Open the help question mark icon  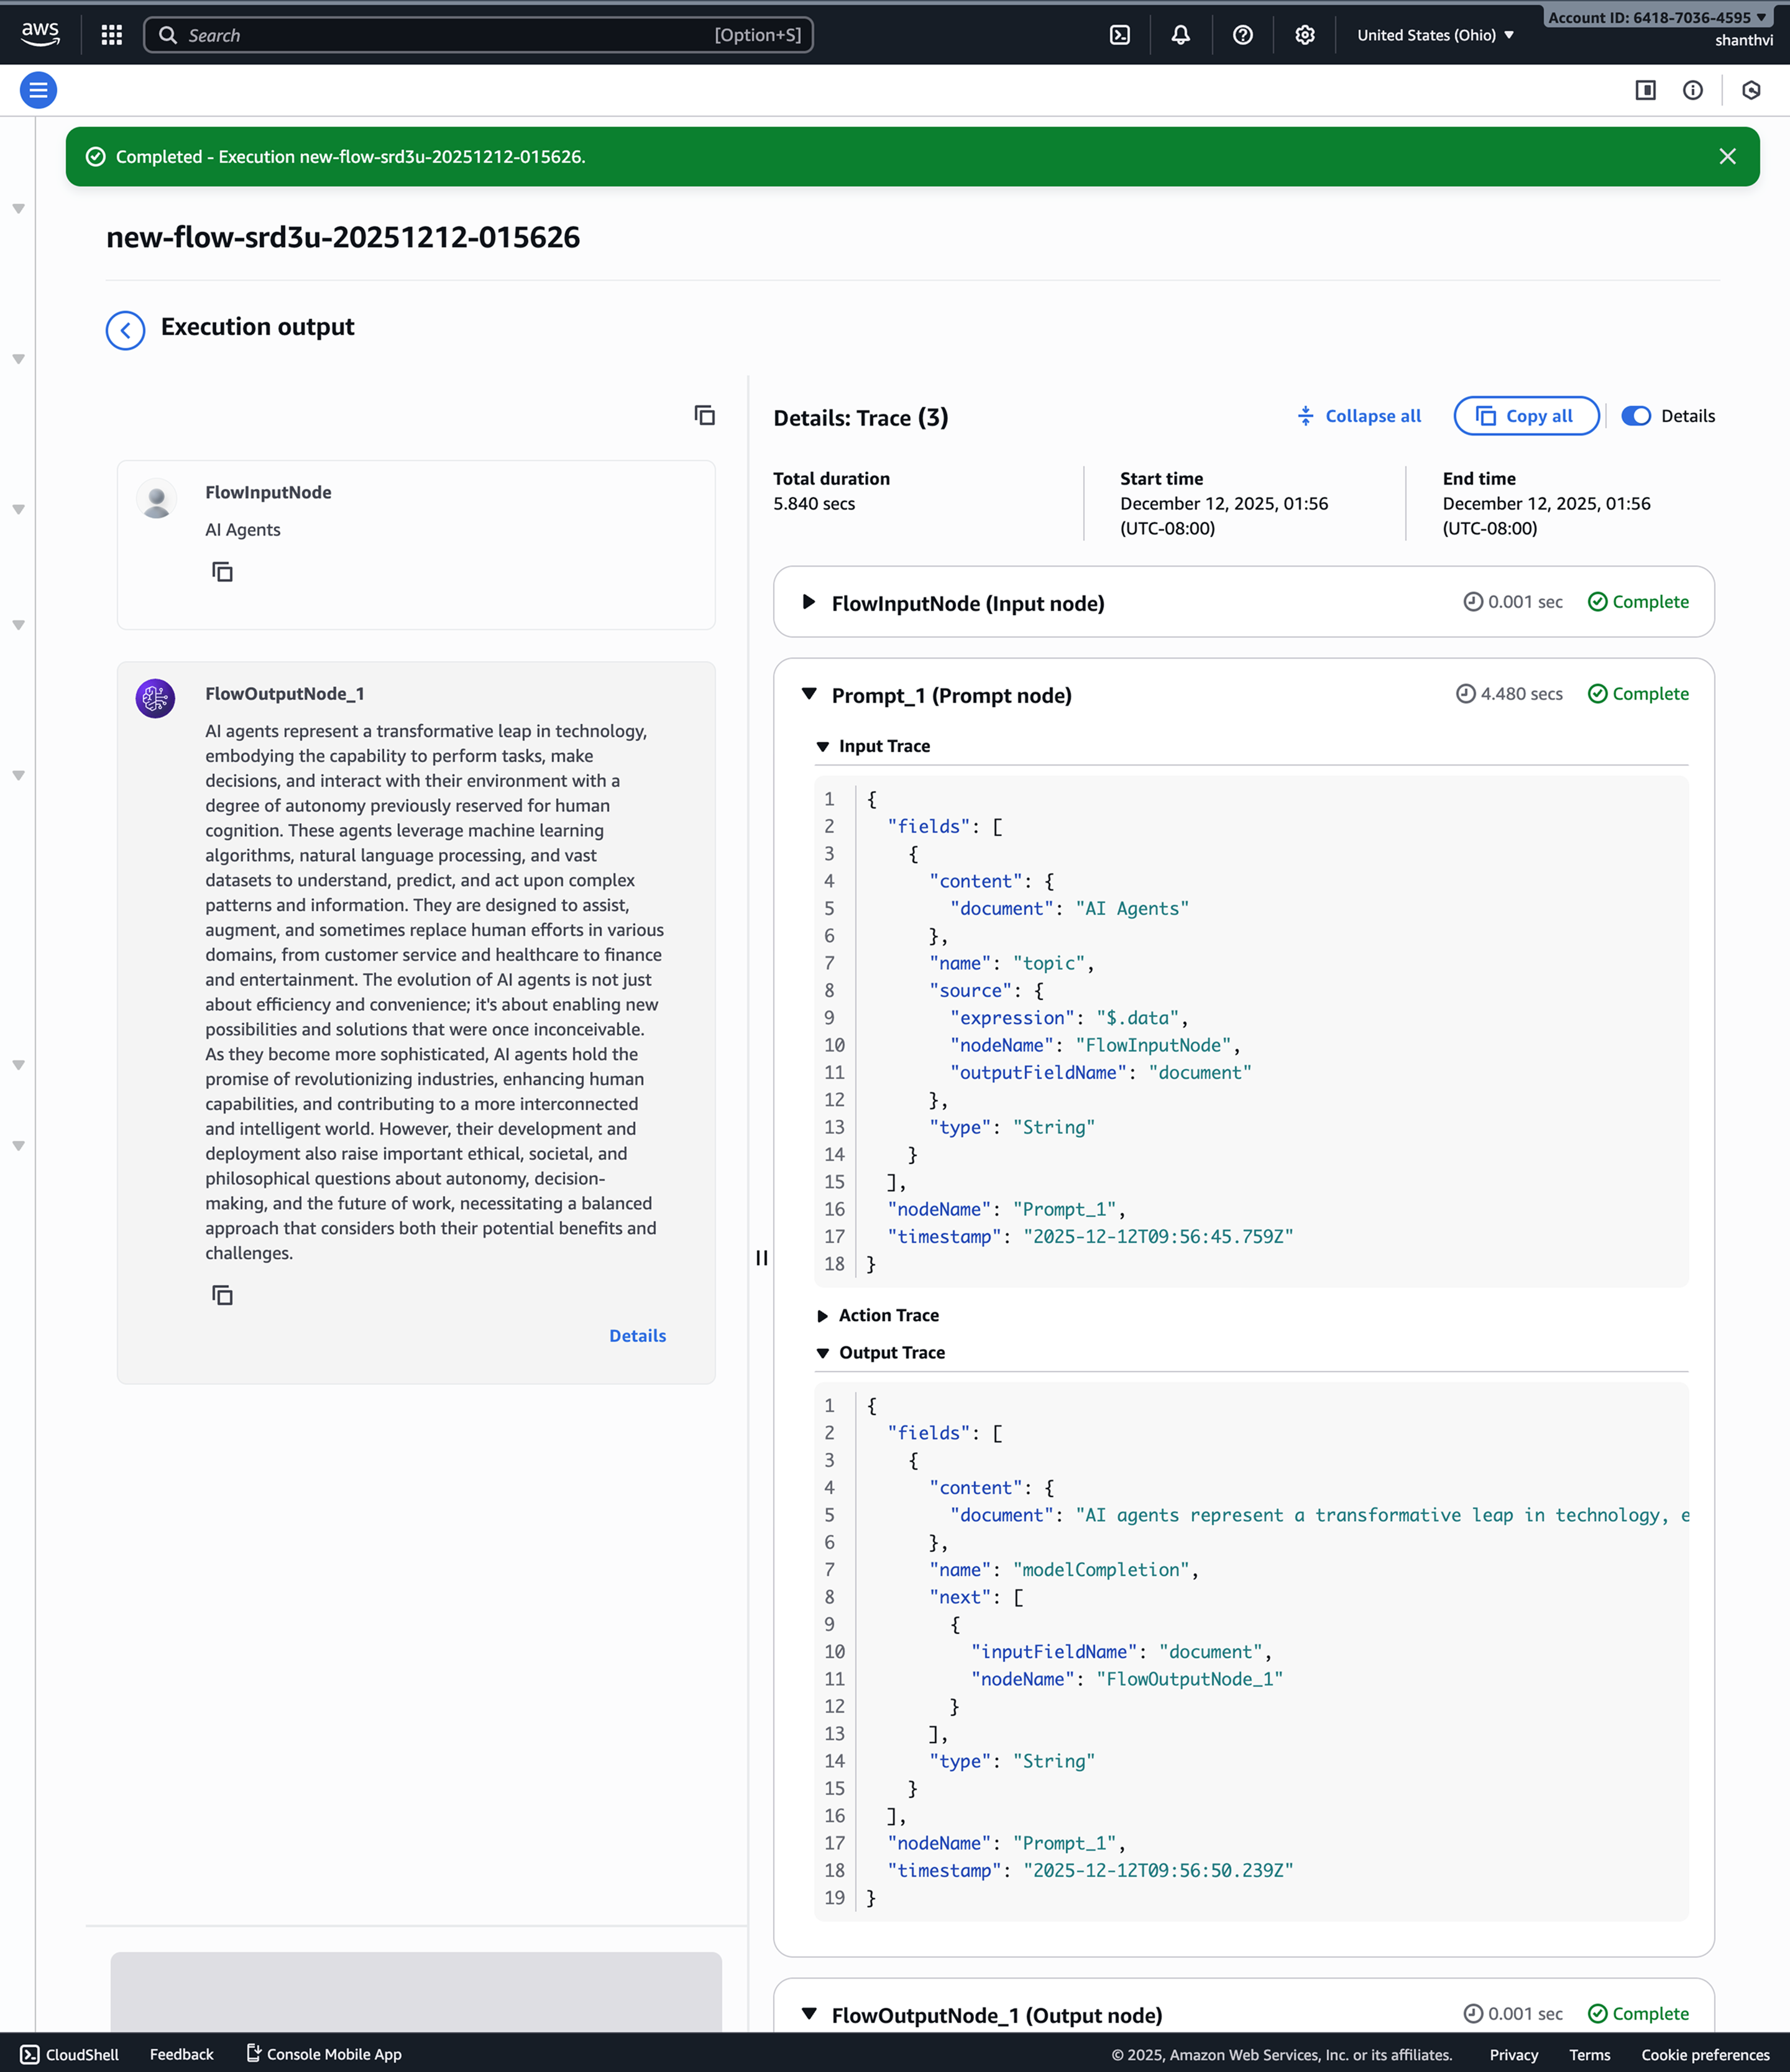(x=1243, y=35)
